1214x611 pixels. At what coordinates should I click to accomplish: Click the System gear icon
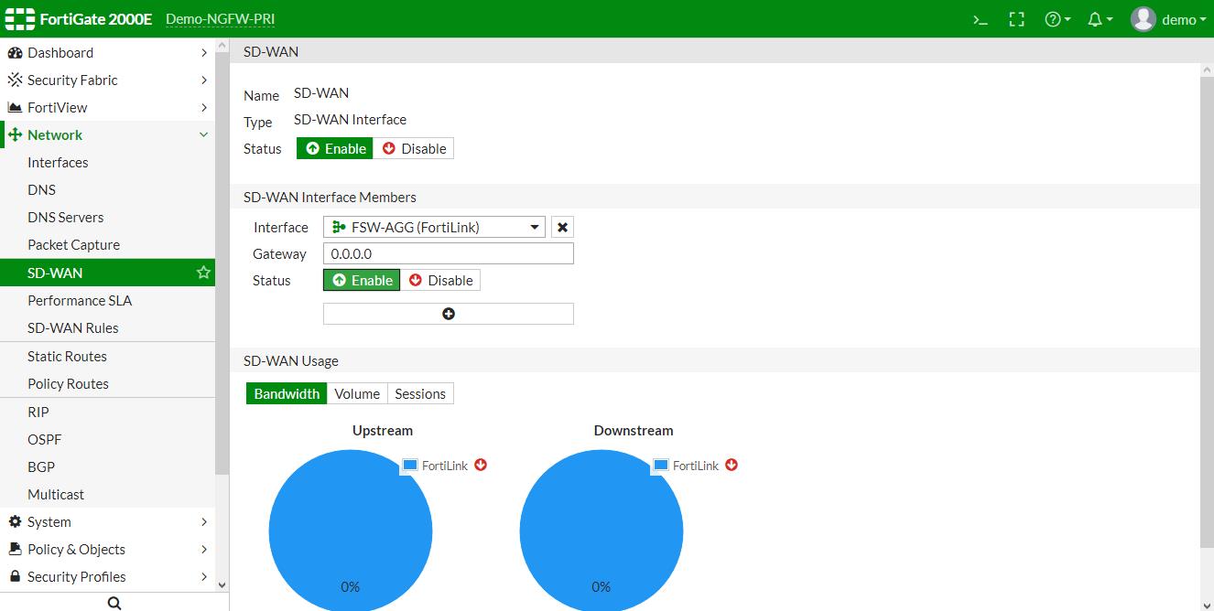[15, 522]
